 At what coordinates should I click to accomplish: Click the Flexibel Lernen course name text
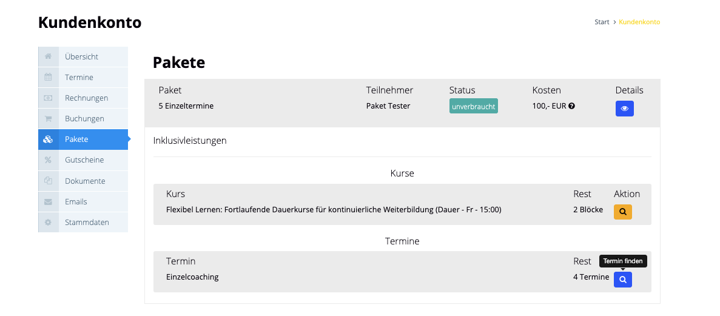point(333,210)
